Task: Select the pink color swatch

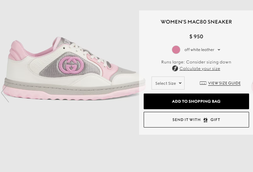Action: click(x=176, y=50)
